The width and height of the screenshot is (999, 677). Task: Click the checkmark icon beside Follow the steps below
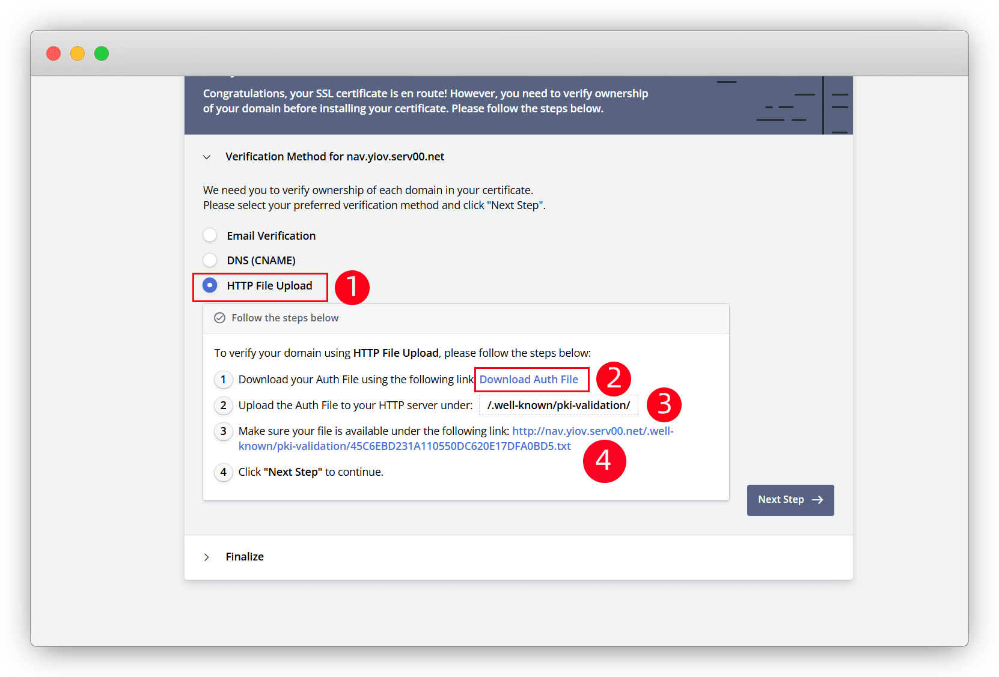[x=220, y=318]
